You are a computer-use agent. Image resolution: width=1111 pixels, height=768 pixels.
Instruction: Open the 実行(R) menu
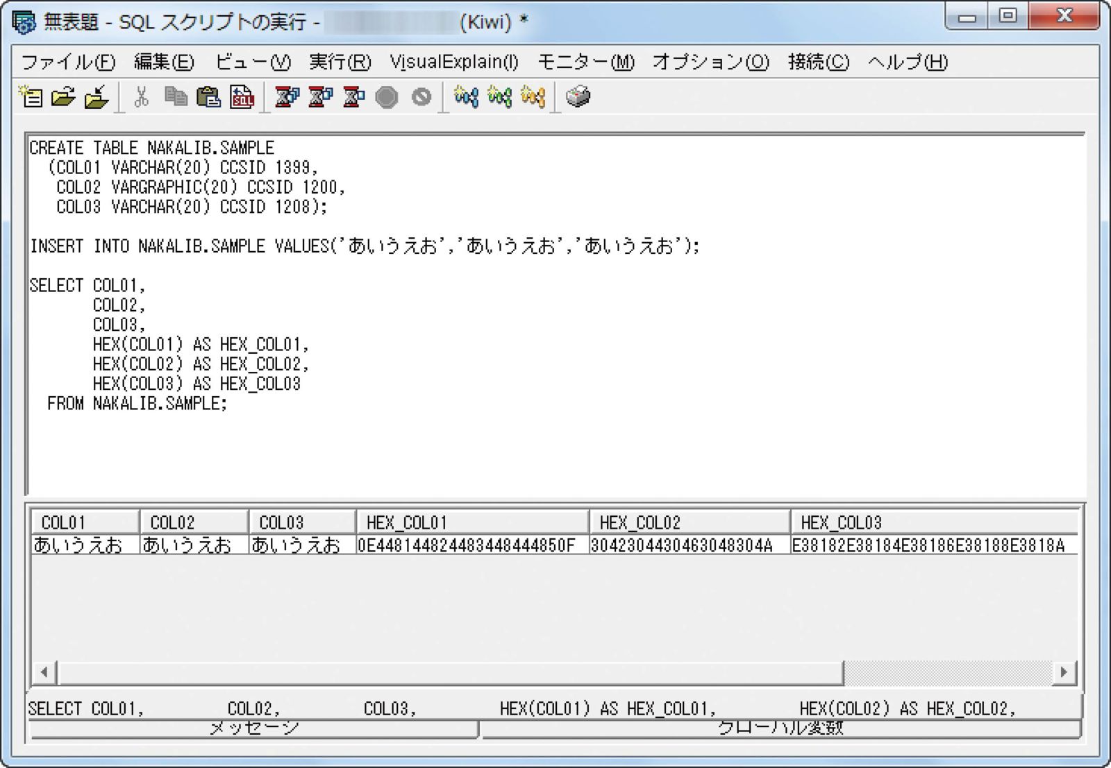click(x=340, y=62)
